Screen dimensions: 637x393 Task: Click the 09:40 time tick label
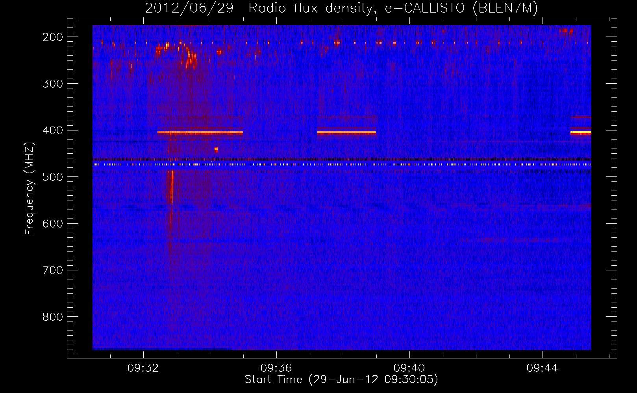(x=409, y=368)
